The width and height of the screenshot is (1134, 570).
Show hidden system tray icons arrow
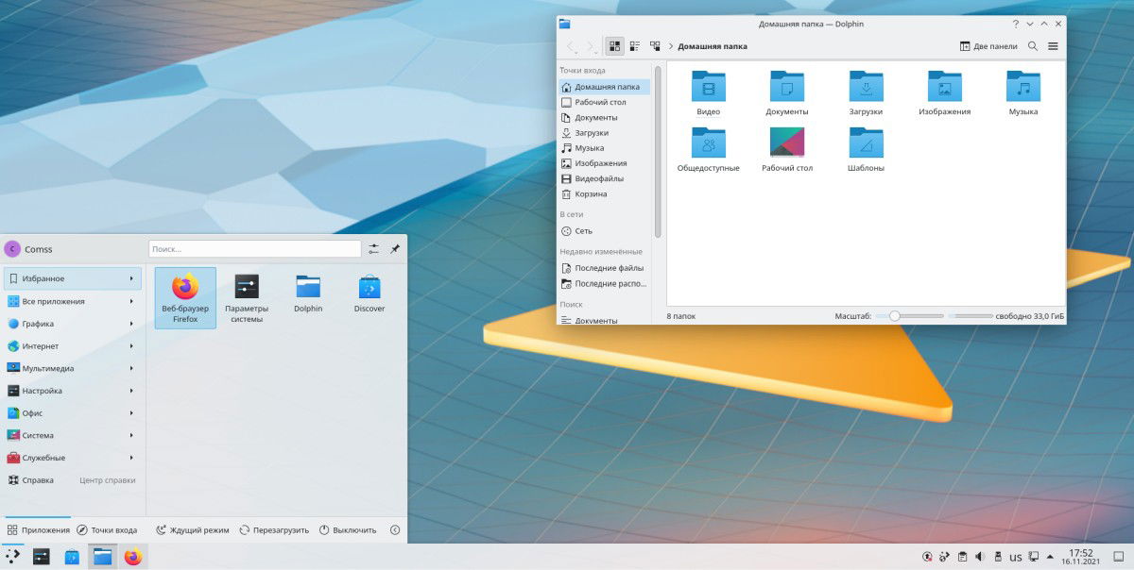(x=1050, y=557)
